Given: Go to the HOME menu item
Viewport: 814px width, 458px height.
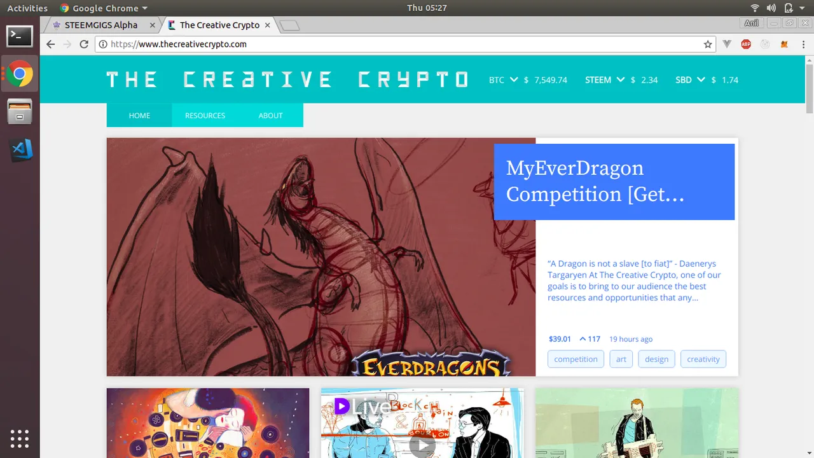Looking at the screenshot, I should (139, 115).
